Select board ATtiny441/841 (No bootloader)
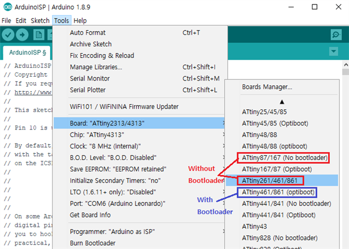 click(x=282, y=203)
